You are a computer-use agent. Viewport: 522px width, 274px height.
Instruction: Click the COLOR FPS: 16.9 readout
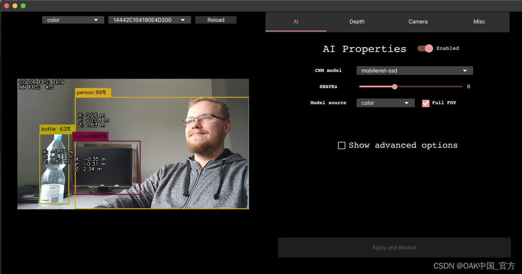41,82
